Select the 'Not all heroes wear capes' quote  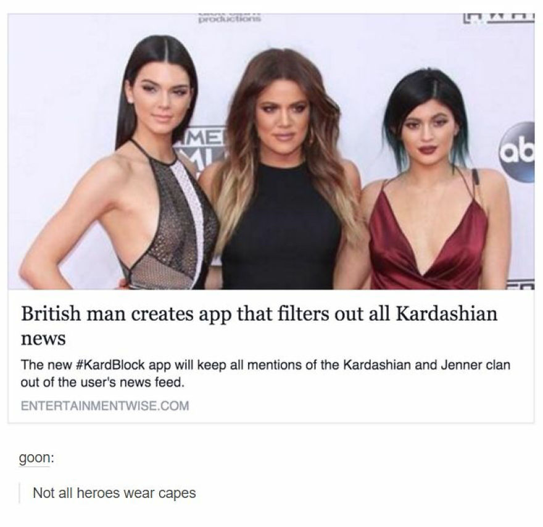click(114, 492)
